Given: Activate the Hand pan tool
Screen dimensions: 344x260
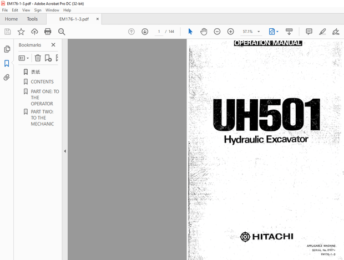Looking at the screenshot, I should click(x=204, y=32).
